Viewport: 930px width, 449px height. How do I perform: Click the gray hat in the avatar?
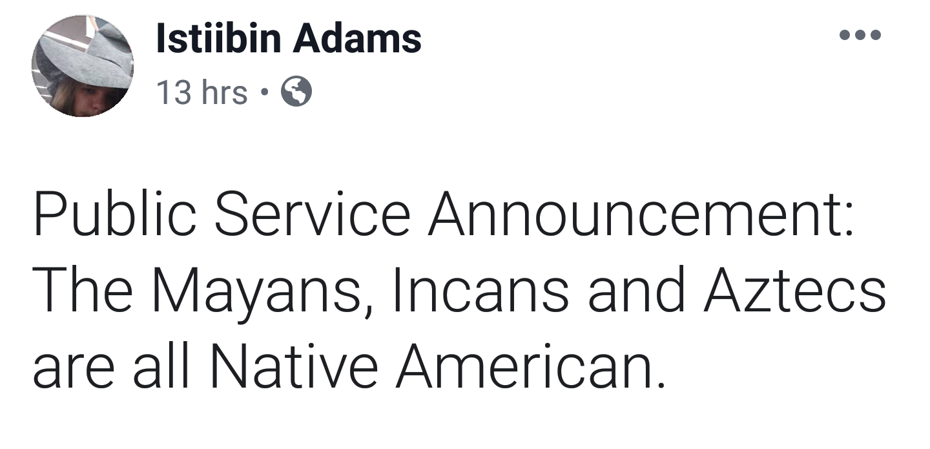87,55
